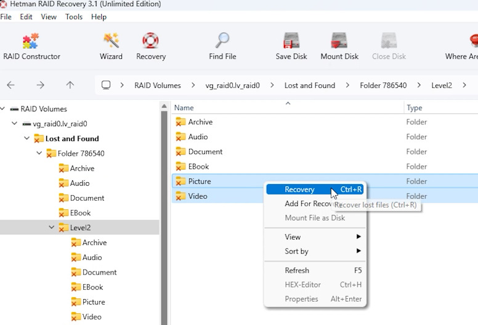The image size is (478, 325).
Task: Click the Where Are toolbar icon
Action: click(x=474, y=41)
